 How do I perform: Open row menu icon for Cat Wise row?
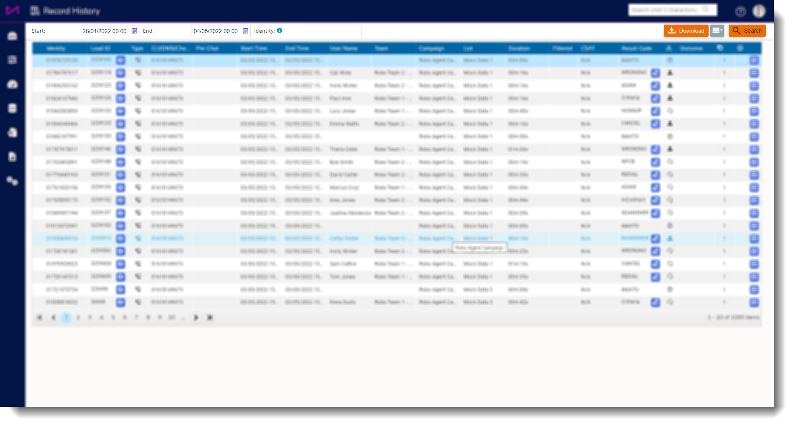point(754,73)
